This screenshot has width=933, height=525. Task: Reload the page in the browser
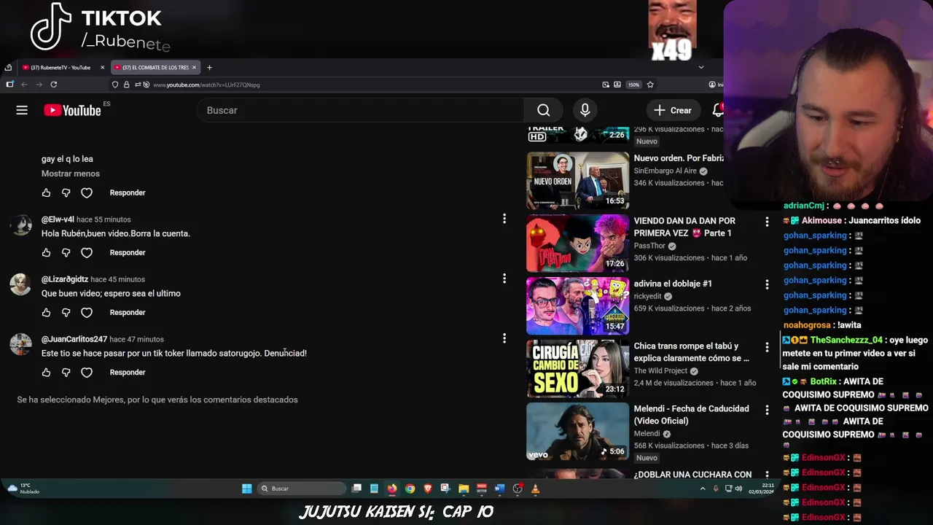pos(54,85)
